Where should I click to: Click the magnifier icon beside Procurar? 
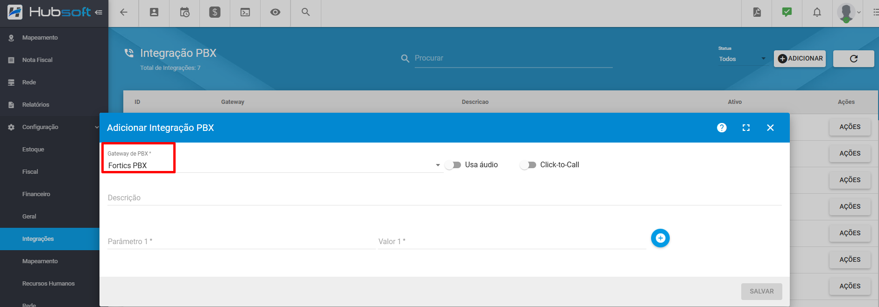[405, 59]
